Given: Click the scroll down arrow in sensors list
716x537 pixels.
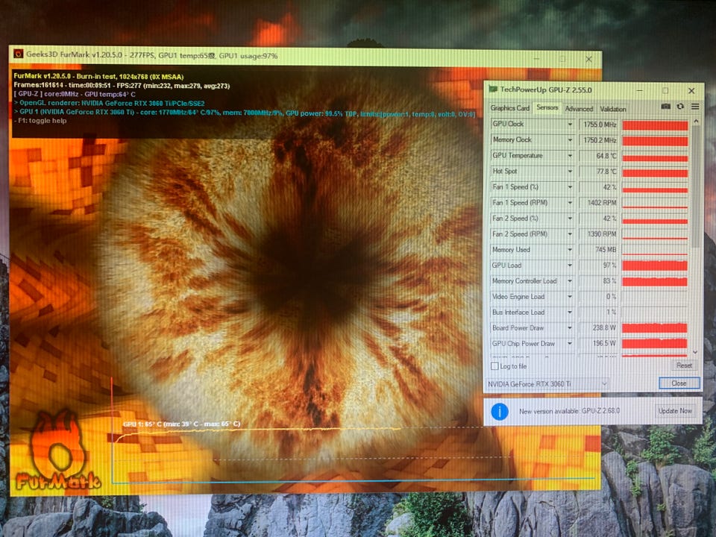Looking at the screenshot, I should coord(695,351).
